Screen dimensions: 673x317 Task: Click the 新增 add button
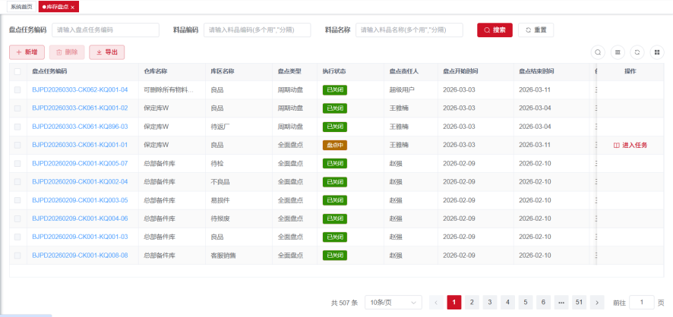point(27,52)
